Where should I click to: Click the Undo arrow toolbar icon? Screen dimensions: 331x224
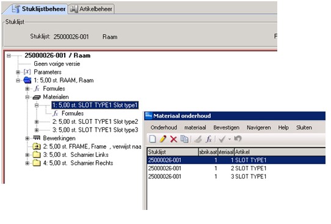[x=238, y=139]
